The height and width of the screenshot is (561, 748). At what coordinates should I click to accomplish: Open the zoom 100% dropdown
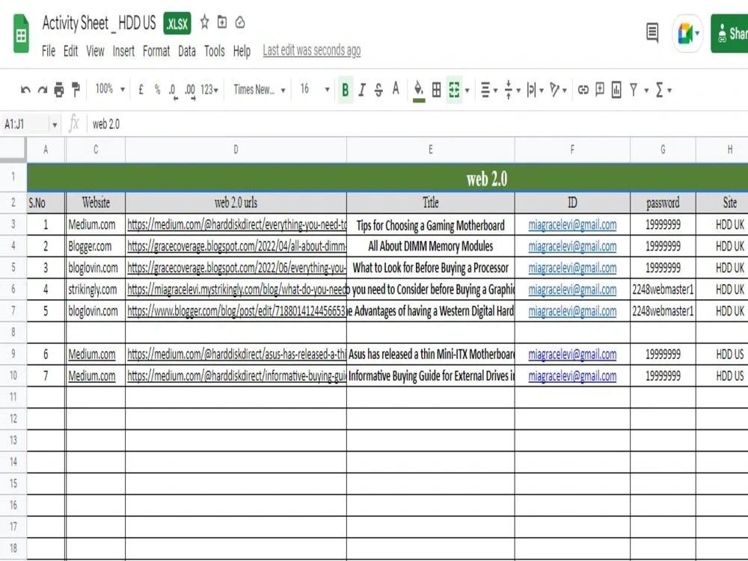[109, 89]
